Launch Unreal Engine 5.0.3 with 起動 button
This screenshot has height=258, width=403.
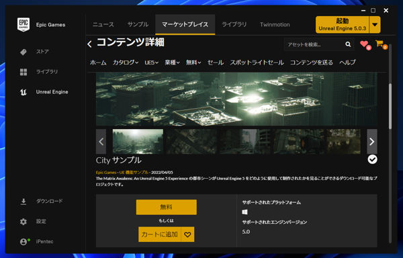click(x=343, y=25)
